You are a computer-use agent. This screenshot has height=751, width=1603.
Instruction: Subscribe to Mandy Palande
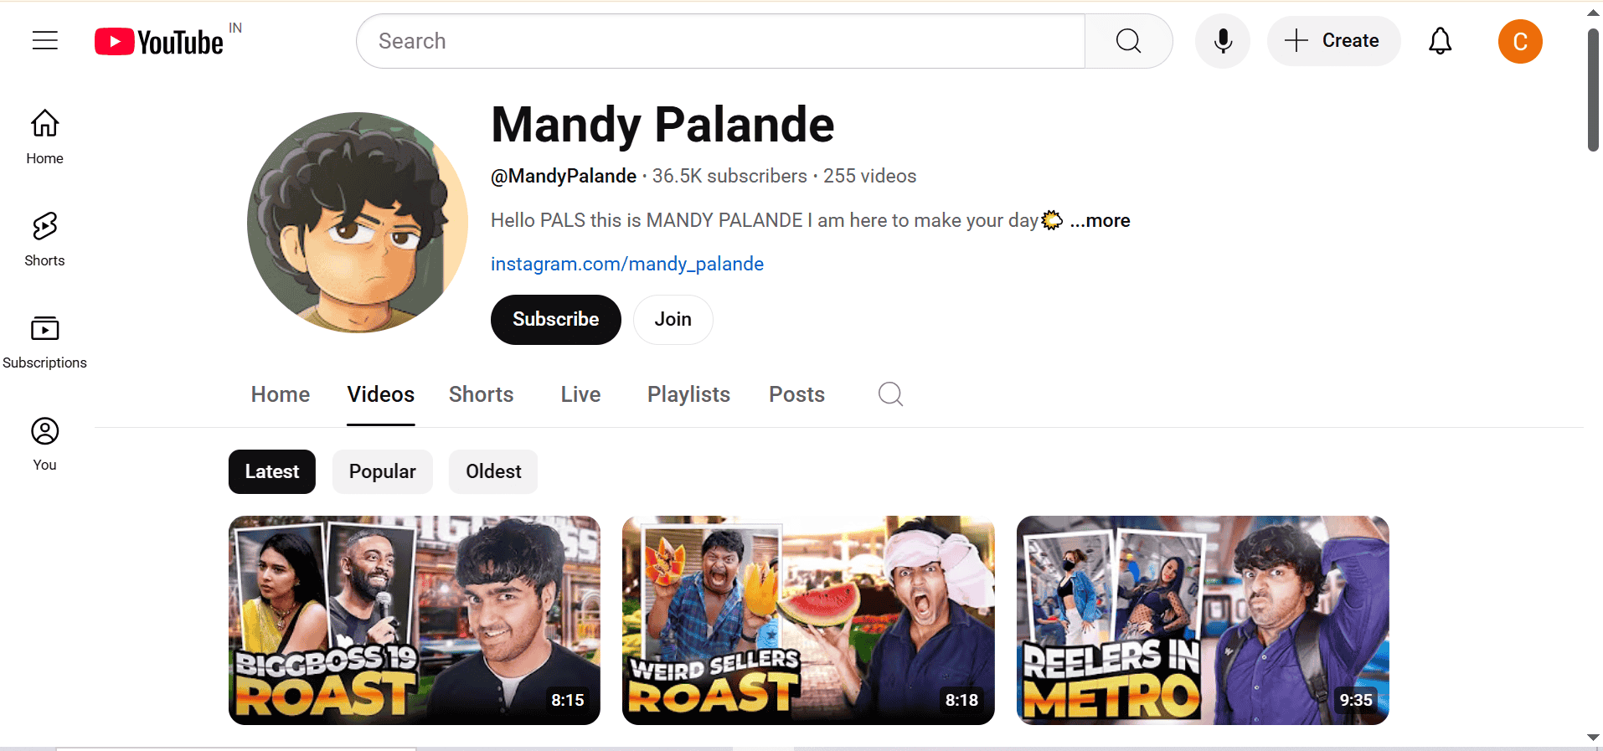(555, 319)
